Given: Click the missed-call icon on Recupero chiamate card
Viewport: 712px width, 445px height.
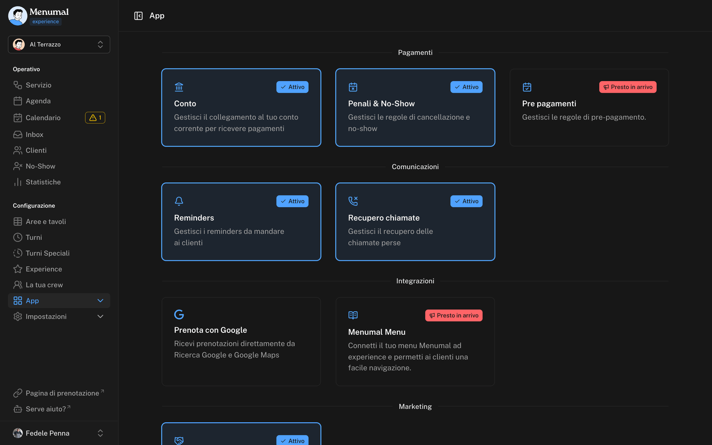Looking at the screenshot, I should tap(353, 201).
